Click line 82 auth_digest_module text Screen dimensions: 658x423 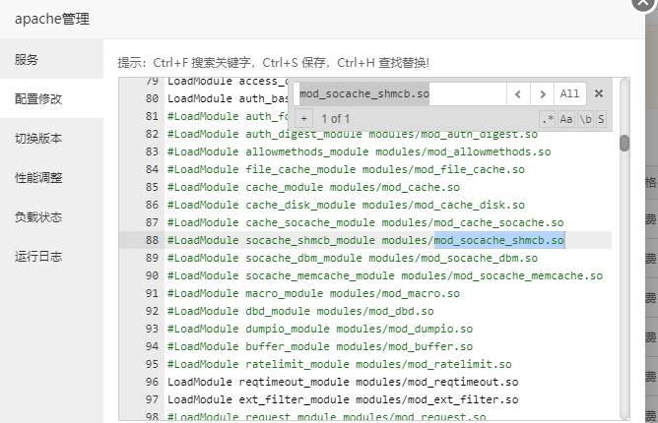pos(303,134)
